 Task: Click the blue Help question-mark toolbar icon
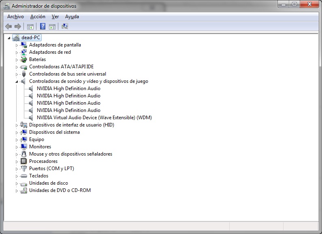pyautogui.click(x=43, y=26)
